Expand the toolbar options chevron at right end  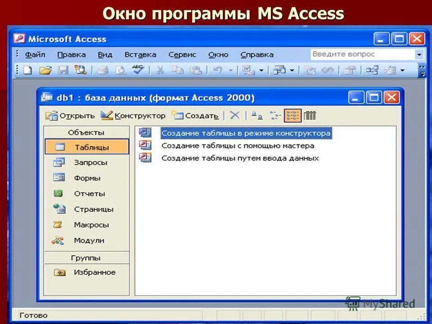point(422,71)
